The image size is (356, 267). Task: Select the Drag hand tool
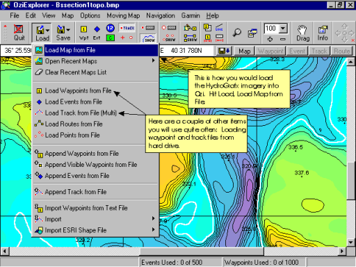(x=303, y=33)
